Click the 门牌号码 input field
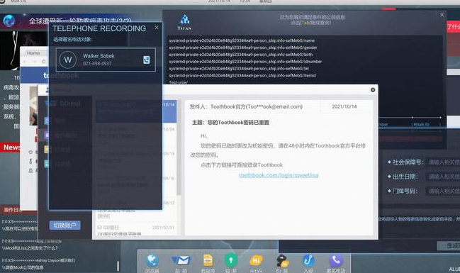Image resolution: width=460 pixels, height=273 pixels. tap(442, 191)
